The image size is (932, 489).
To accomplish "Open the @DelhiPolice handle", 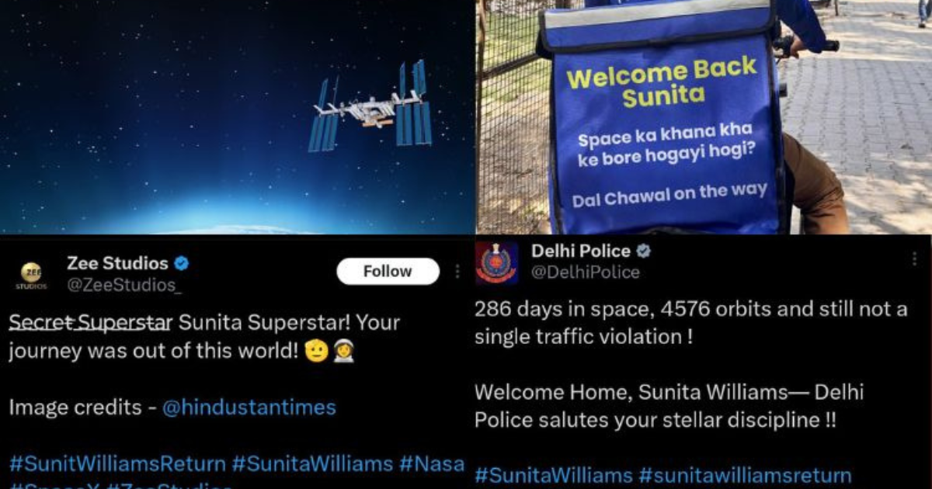I will [586, 272].
